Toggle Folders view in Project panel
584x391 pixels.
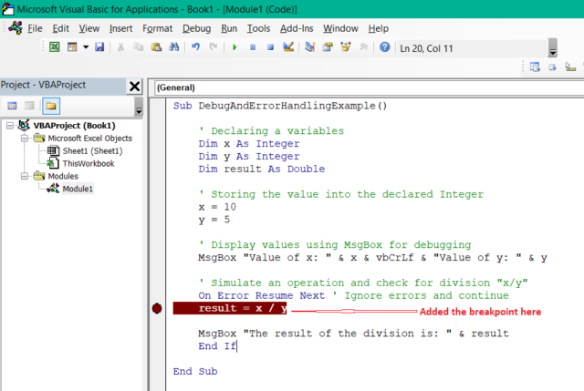click(x=50, y=107)
